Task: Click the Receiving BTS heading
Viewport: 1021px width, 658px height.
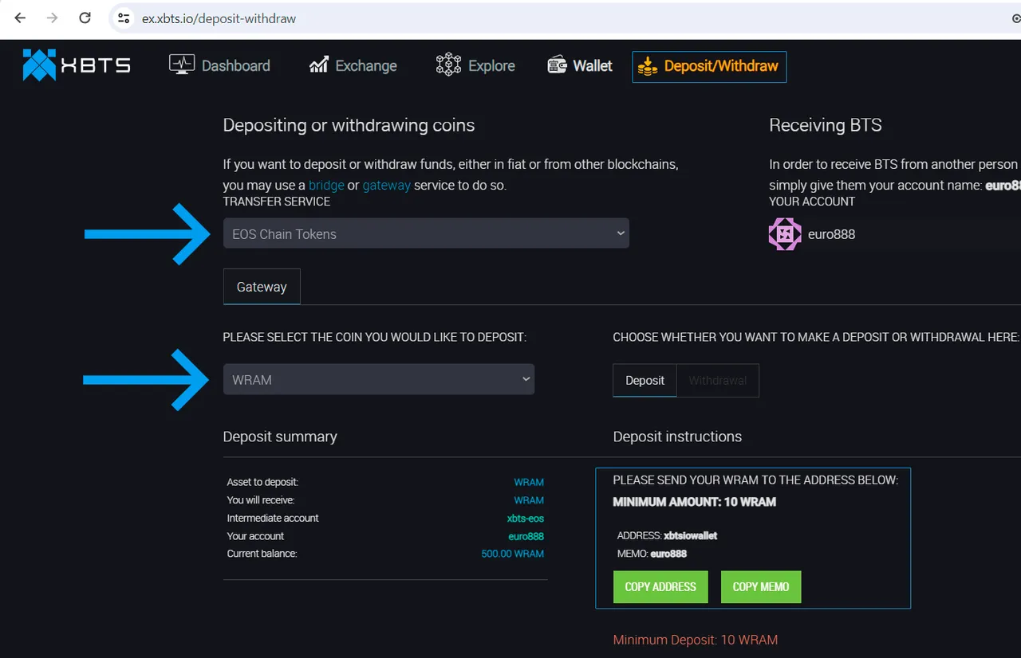Action: [x=825, y=125]
